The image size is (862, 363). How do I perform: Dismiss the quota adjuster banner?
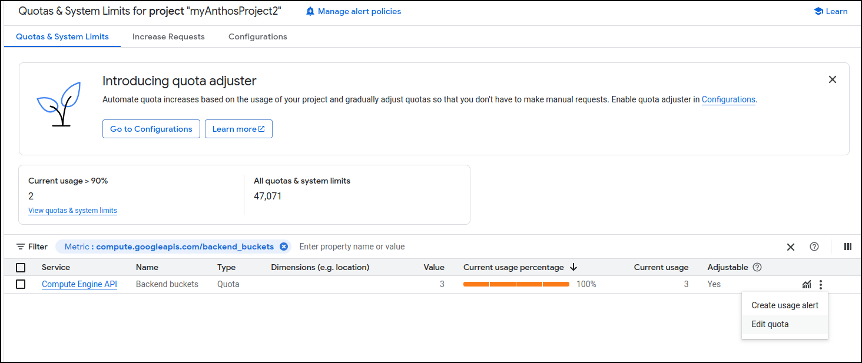click(x=832, y=79)
